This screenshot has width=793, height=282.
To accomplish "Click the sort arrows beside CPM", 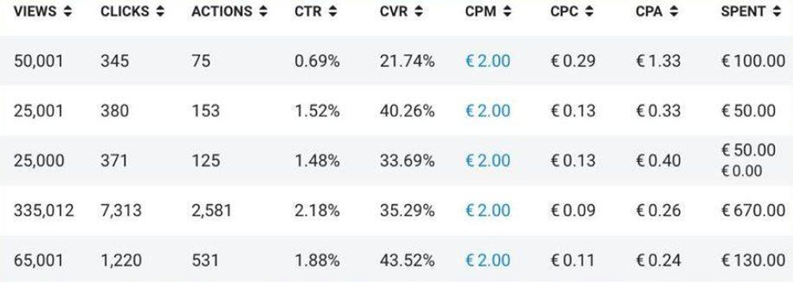I will [507, 12].
